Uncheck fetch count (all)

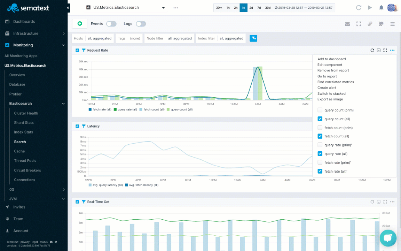click(320, 136)
